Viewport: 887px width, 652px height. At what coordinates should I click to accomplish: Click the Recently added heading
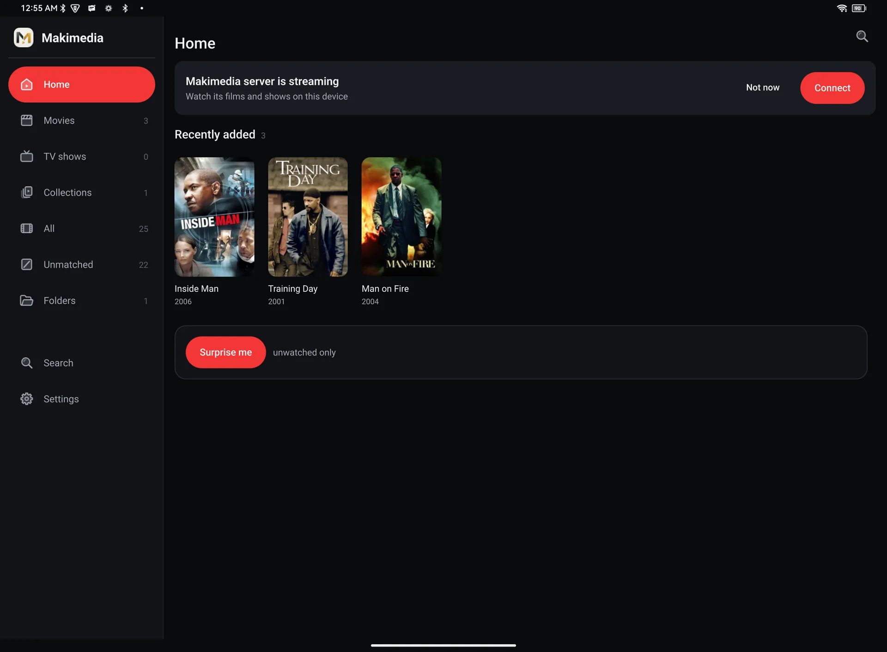(x=215, y=134)
